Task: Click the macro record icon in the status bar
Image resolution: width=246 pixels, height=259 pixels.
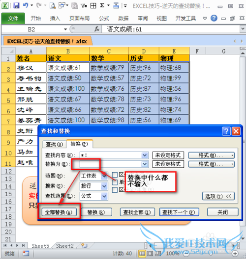Action: [26, 254]
